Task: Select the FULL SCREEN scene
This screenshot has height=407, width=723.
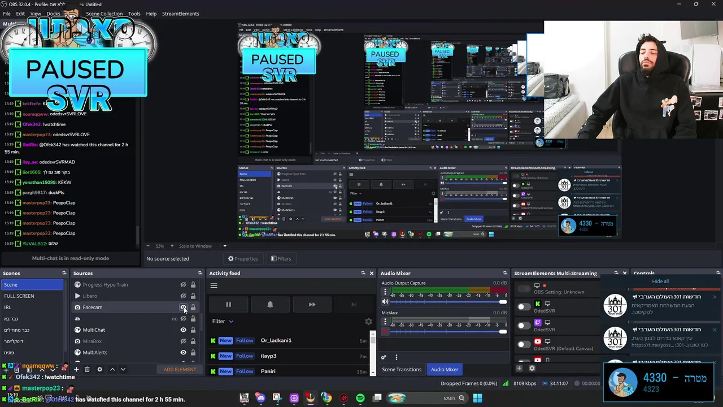Action: [32, 296]
